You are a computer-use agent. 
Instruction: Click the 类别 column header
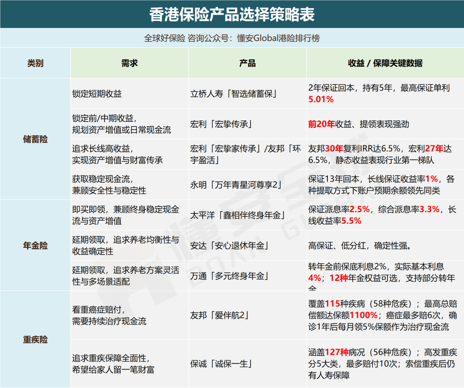coord(35,63)
